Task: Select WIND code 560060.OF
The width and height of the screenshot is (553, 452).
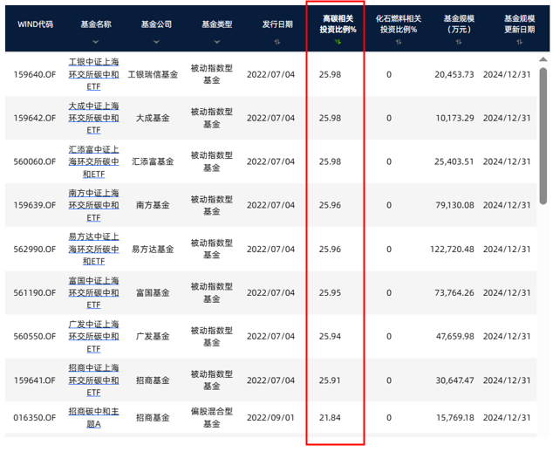Action: point(35,162)
